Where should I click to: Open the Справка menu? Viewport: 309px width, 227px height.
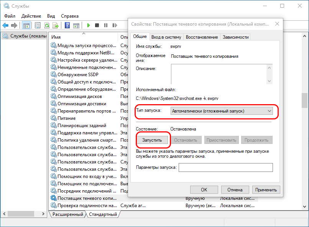(69, 16)
